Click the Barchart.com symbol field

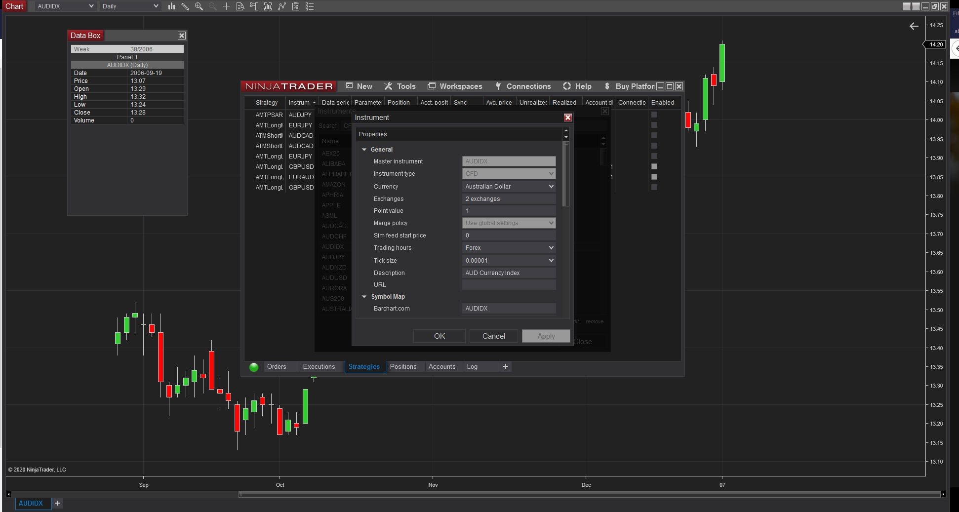pyautogui.click(x=509, y=309)
